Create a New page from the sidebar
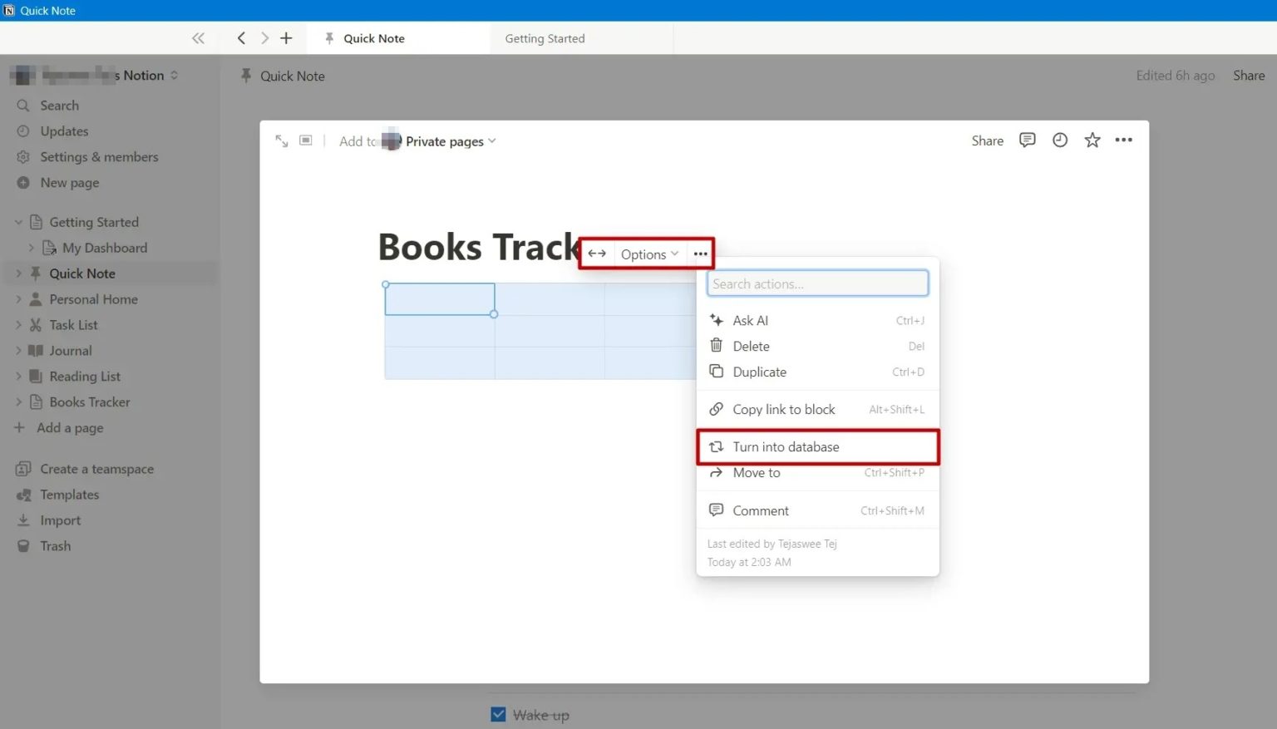The width and height of the screenshot is (1277, 729). coord(69,182)
